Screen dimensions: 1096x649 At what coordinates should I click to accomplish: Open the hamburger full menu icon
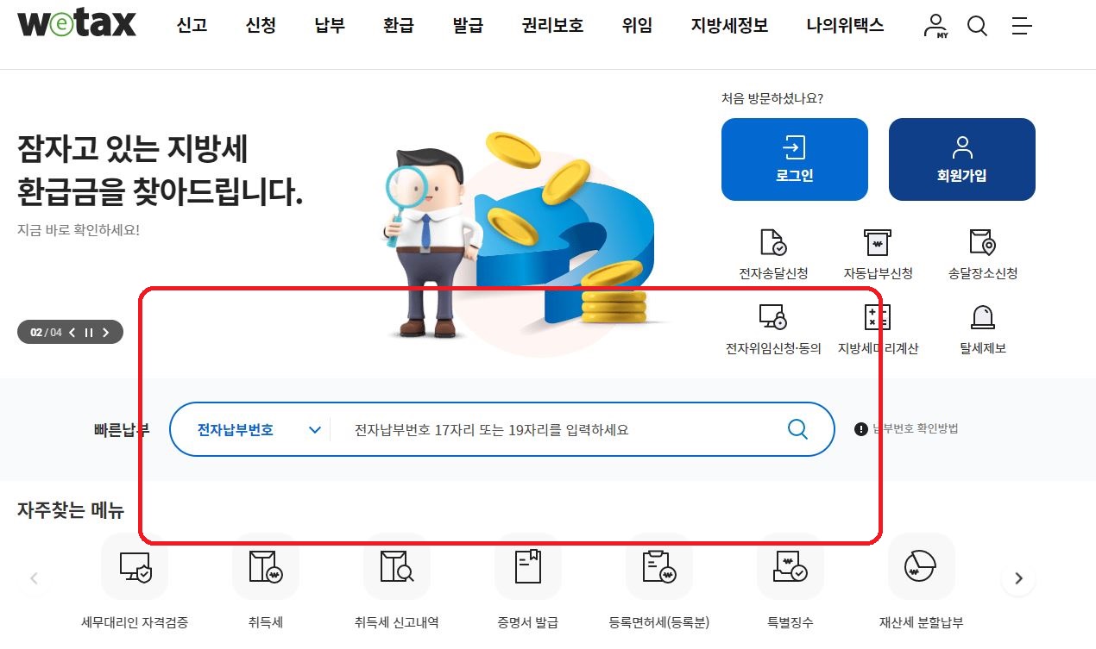(x=1022, y=26)
